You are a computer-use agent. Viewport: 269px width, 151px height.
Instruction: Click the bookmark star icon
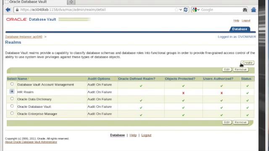click(177, 10)
